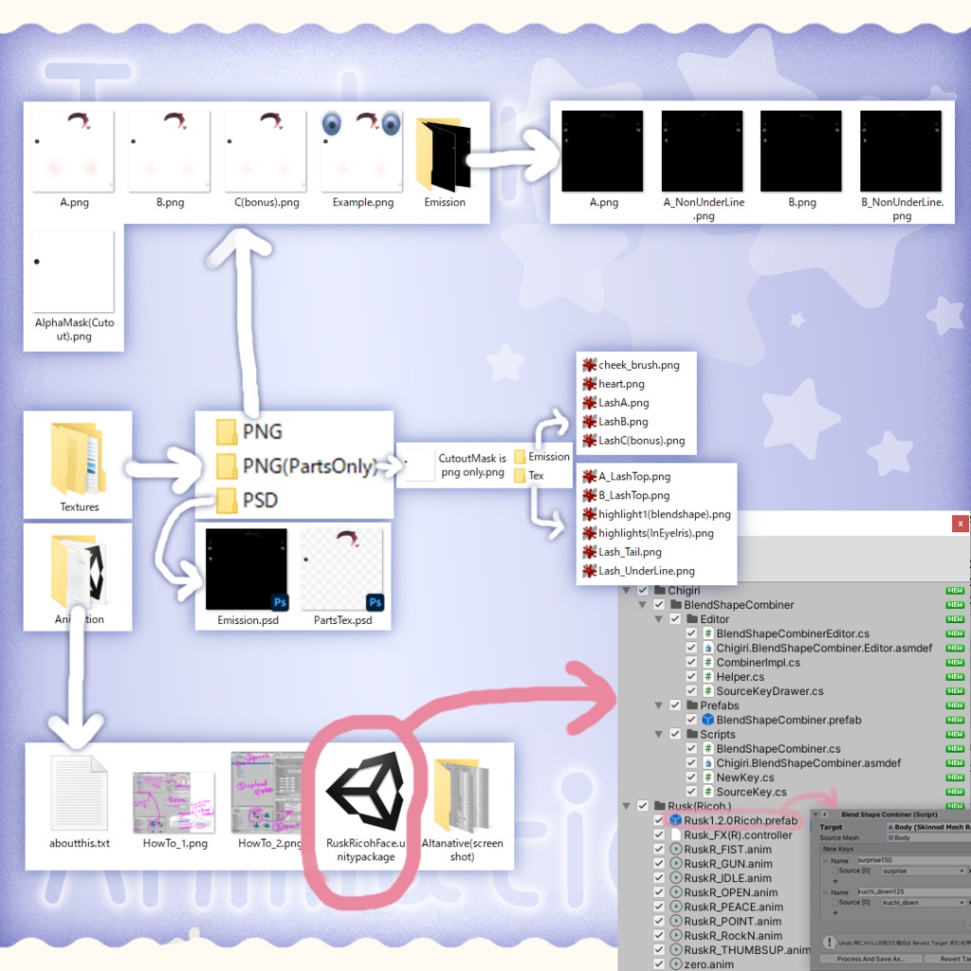971x971 pixels.
Task: Collapse the Prefabs folder arrow
Action: click(x=658, y=705)
